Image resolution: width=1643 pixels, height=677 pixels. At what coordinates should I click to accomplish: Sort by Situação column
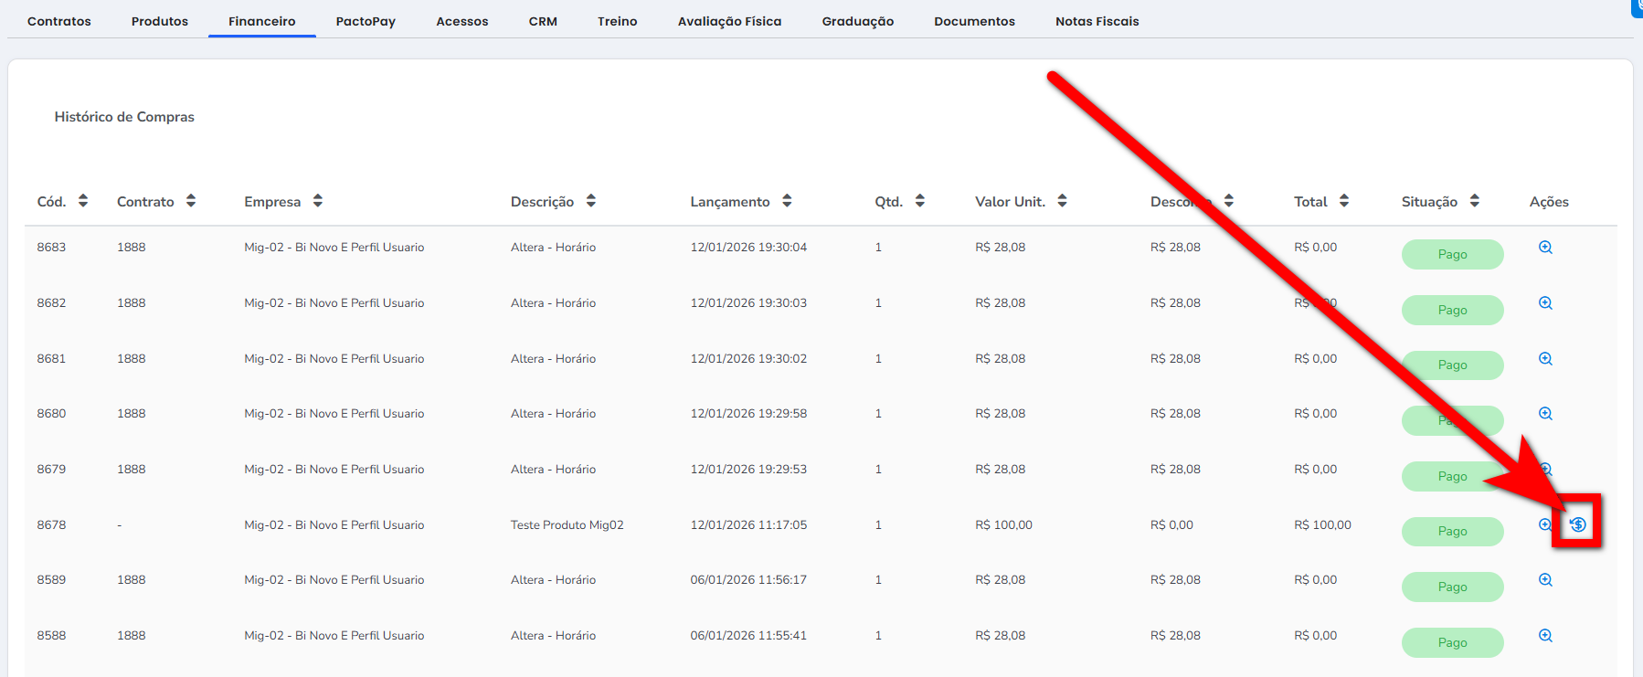point(1475,201)
